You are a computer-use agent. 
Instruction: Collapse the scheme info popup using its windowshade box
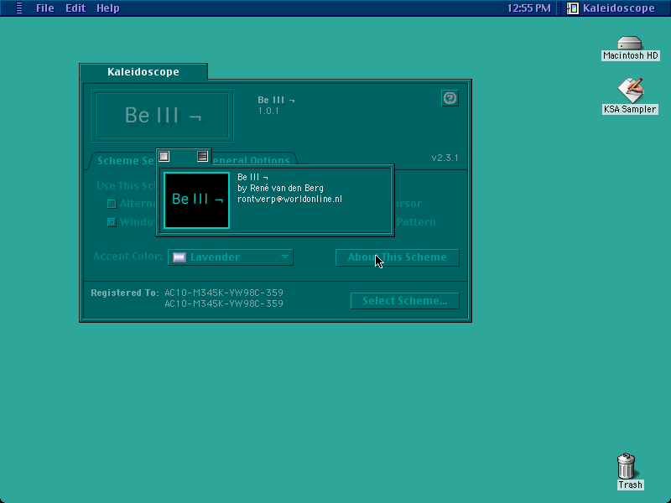[x=202, y=157]
